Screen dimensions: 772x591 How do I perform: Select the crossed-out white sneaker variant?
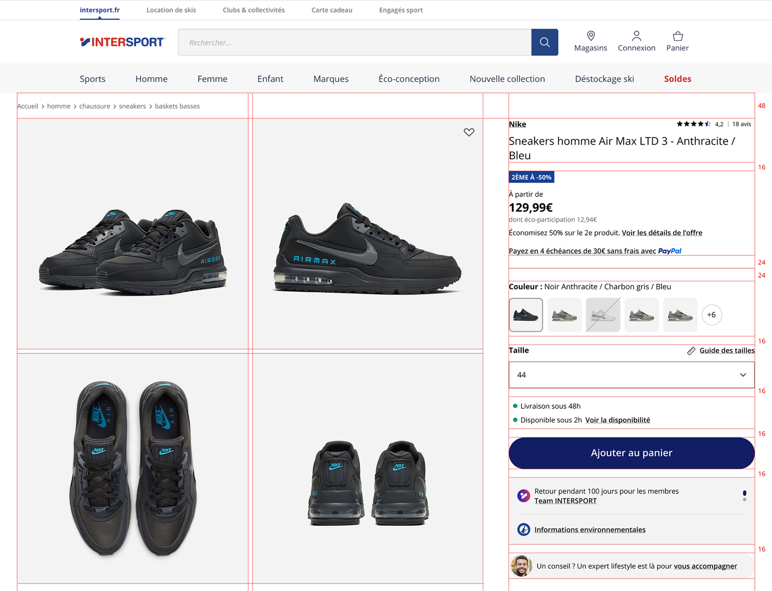603,315
